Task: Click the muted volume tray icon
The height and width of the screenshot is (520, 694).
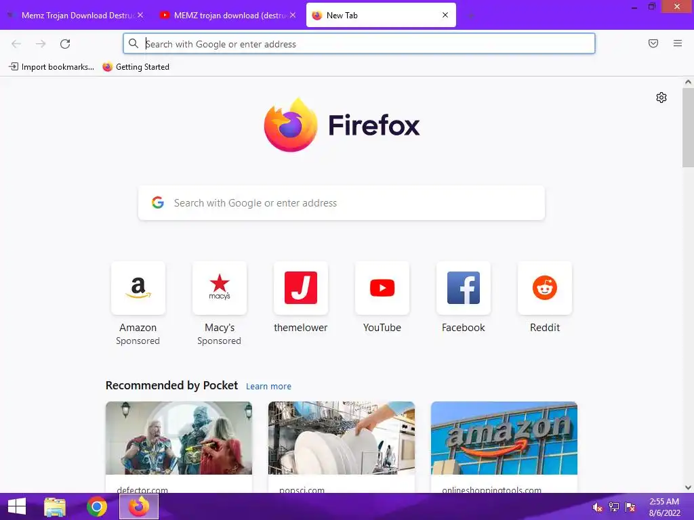Action: 598,507
